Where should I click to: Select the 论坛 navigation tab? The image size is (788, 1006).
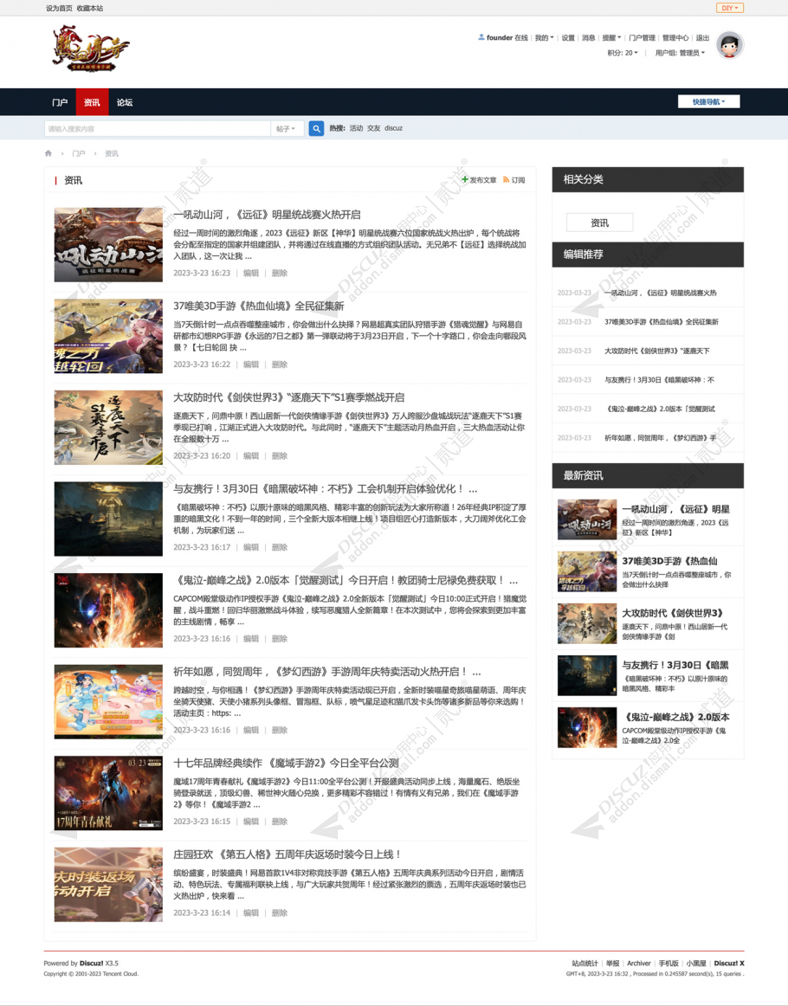tap(125, 103)
